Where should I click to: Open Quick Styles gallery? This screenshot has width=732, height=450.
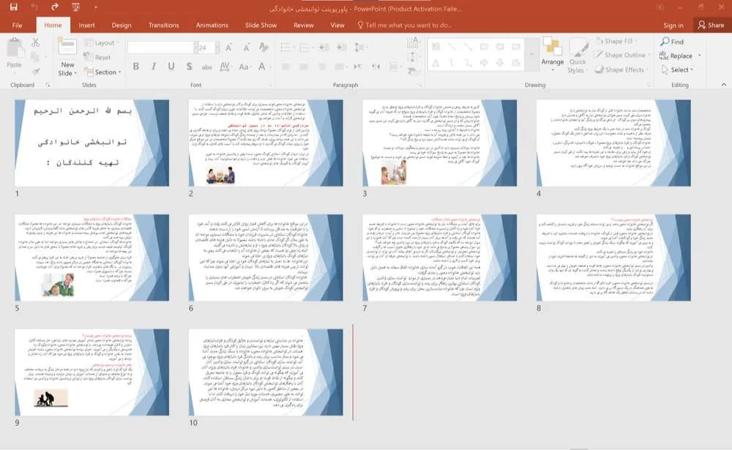point(578,56)
